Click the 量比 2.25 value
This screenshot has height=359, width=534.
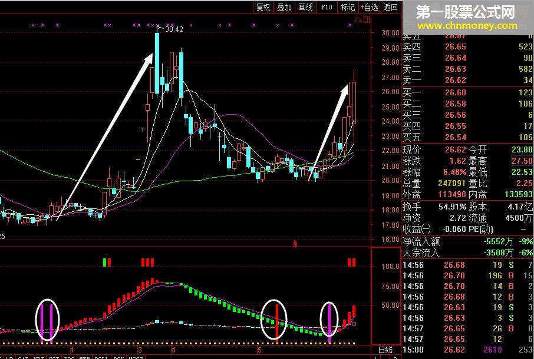[x=524, y=183]
